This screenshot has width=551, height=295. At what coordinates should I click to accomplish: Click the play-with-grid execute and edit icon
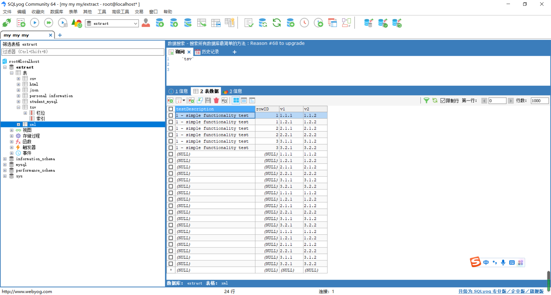63,23
